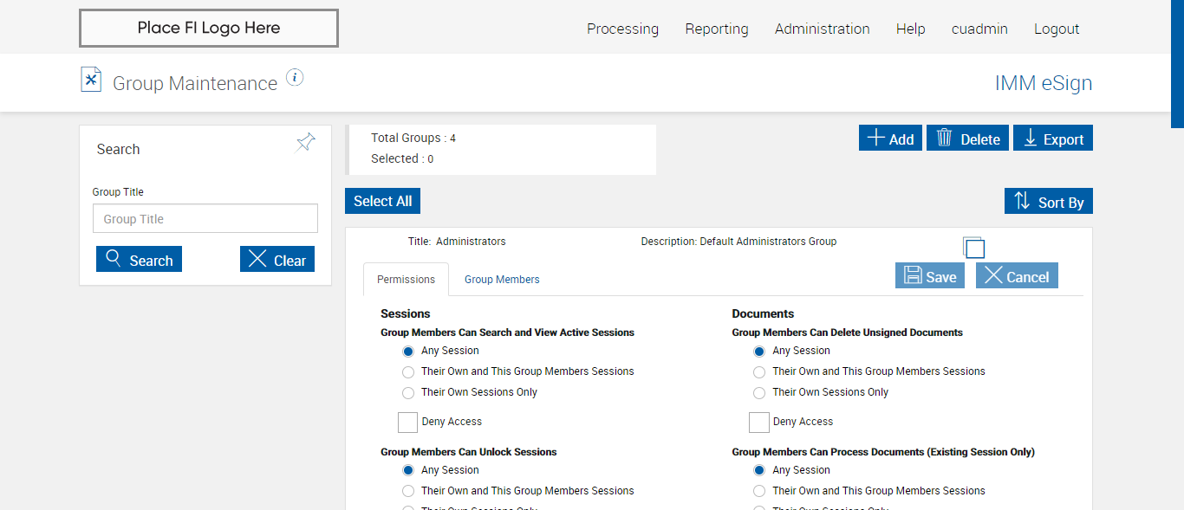1184x510 pixels.
Task: Select Their Own Sessions Only for viewing sessions
Action: point(408,393)
